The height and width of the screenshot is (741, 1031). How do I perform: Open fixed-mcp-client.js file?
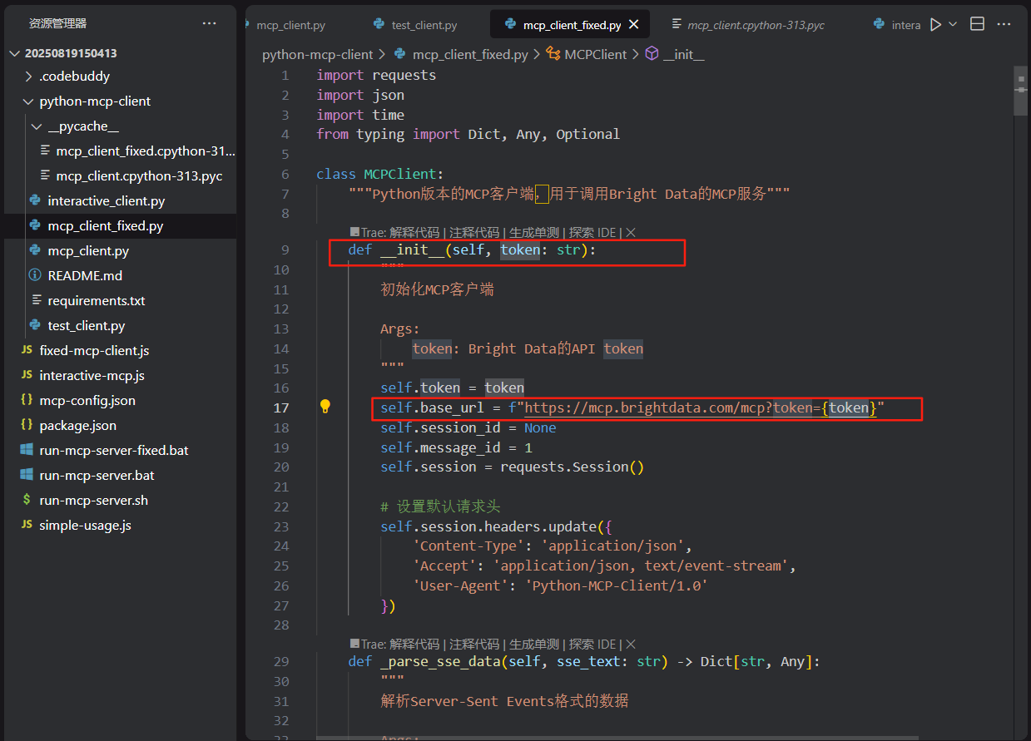[94, 351]
